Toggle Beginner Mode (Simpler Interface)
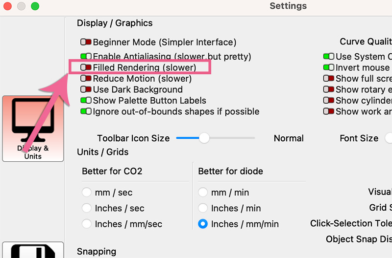 pyautogui.click(x=86, y=43)
